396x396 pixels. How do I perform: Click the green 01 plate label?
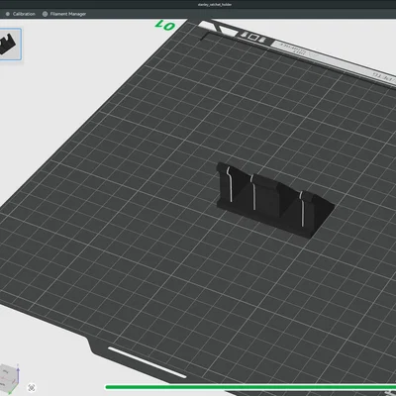(165, 25)
